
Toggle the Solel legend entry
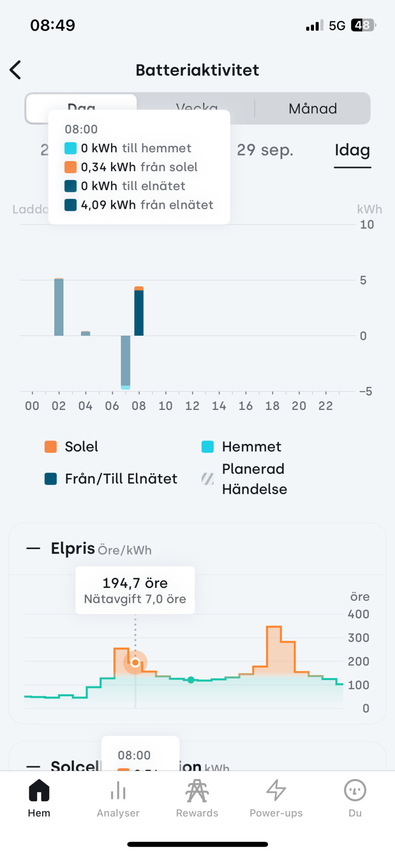71,447
